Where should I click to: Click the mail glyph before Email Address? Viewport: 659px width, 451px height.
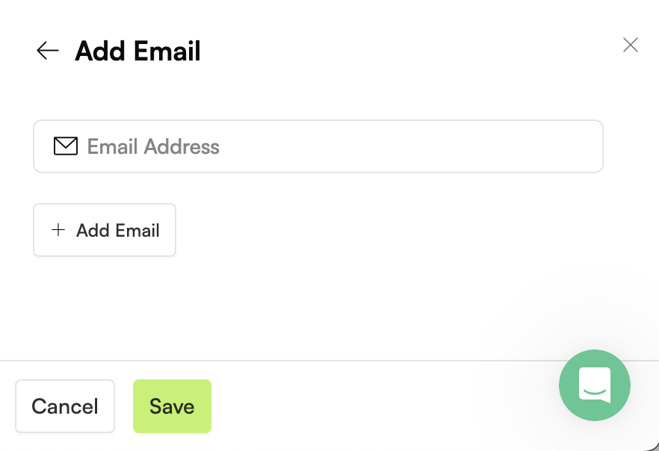(x=66, y=146)
